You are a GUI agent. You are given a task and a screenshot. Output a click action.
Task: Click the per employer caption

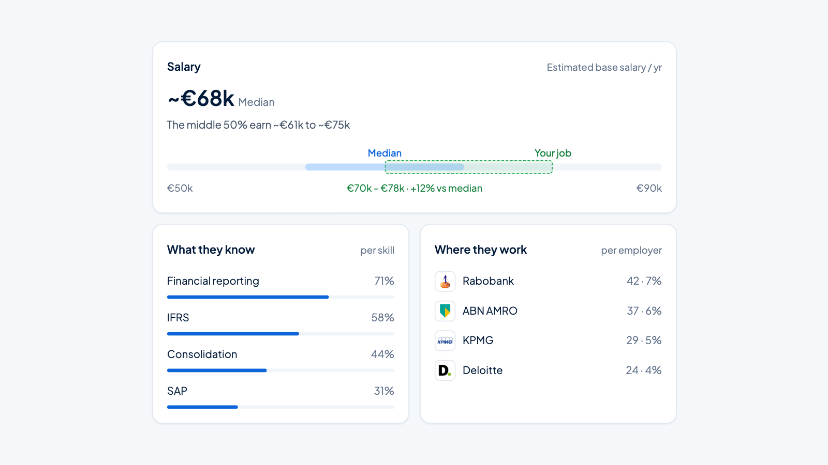tap(631, 251)
